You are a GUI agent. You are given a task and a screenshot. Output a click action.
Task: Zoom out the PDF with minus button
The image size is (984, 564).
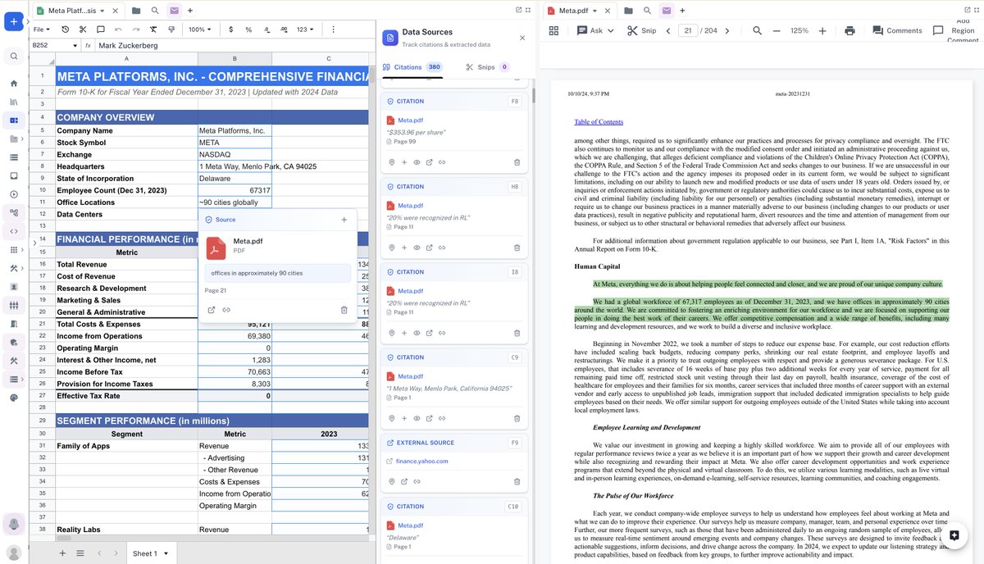pos(777,30)
